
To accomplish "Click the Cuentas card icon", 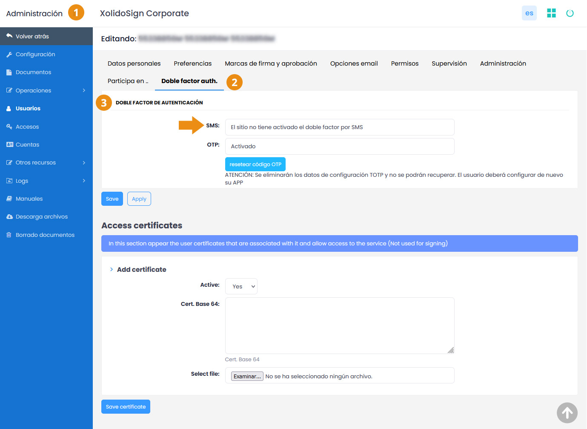I will tap(10, 144).
